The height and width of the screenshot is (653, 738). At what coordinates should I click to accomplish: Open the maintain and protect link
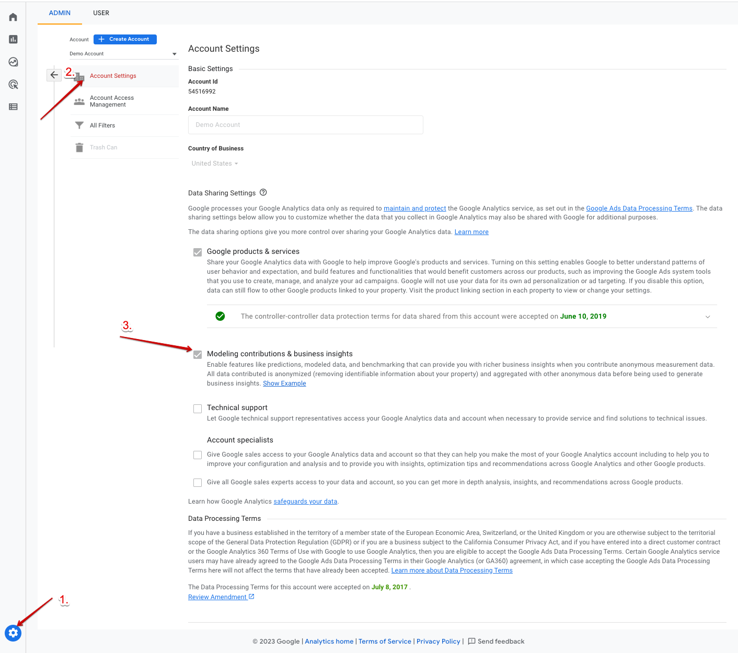pyautogui.click(x=415, y=208)
